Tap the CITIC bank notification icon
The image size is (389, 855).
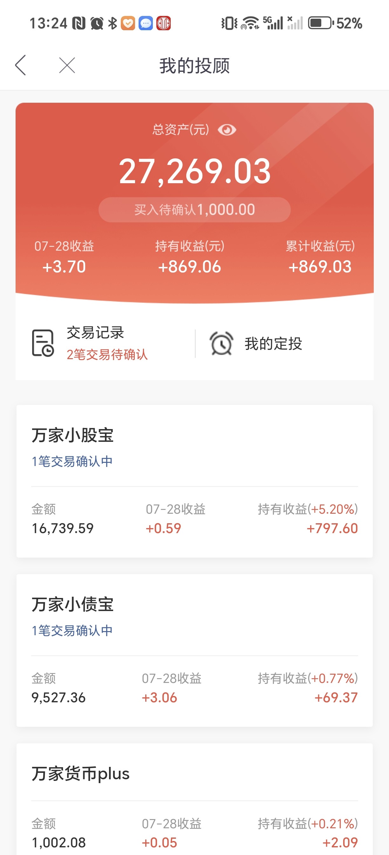tap(163, 23)
